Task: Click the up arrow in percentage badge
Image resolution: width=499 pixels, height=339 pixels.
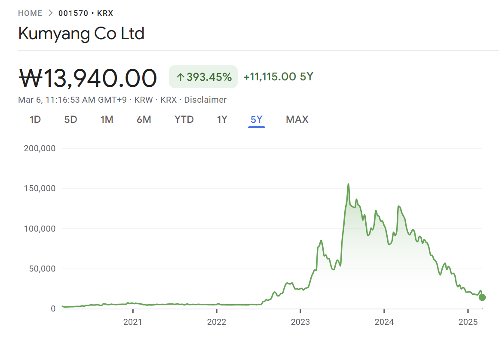Action: click(181, 77)
